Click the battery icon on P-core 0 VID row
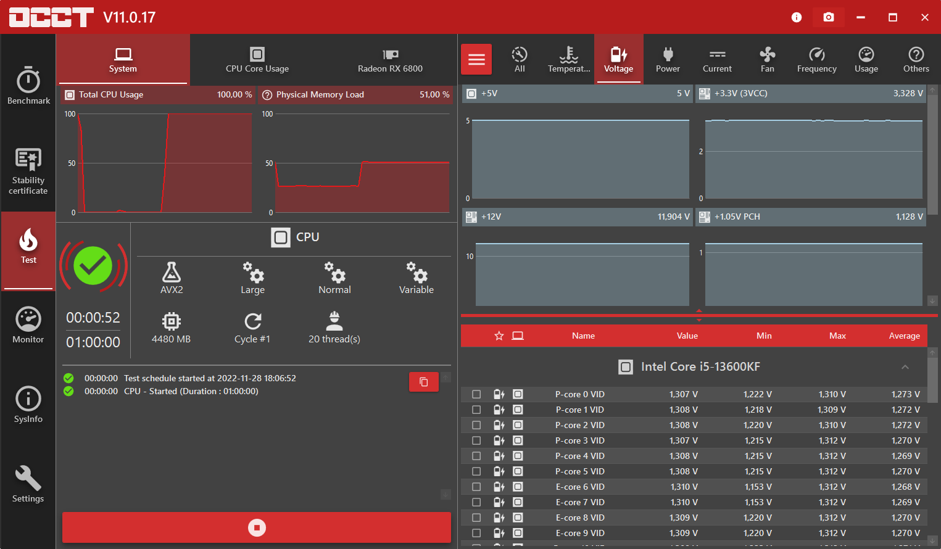Screen dimensions: 941x549 [499, 394]
